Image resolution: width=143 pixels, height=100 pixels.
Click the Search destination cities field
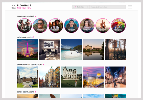(108, 7)
